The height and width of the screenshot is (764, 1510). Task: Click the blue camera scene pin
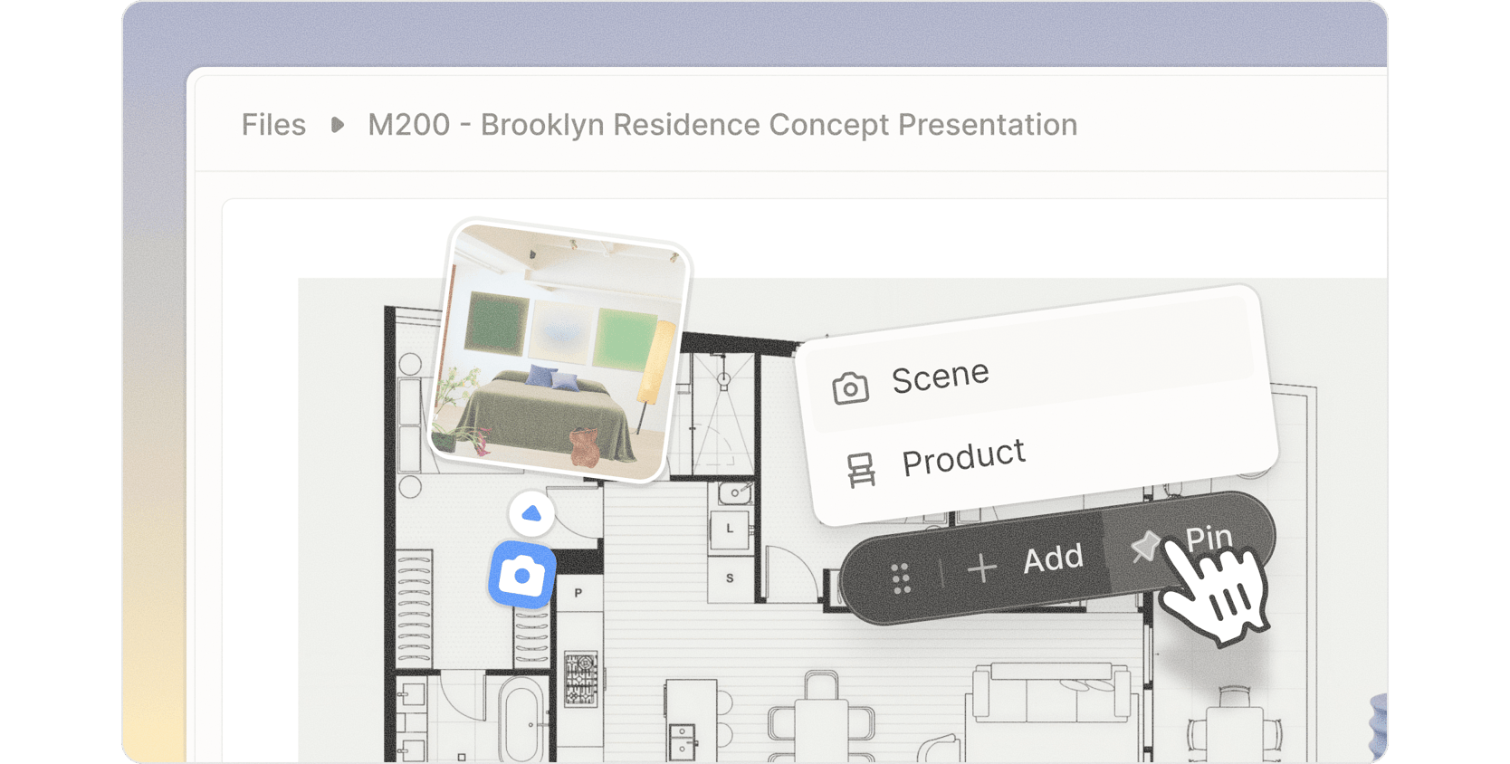(522, 575)
